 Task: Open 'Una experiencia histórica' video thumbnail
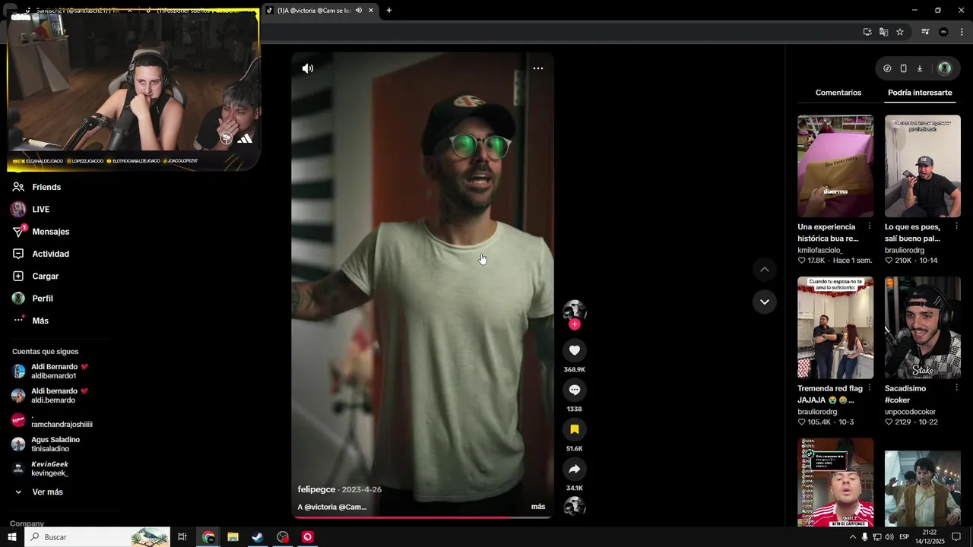[835, 166]
